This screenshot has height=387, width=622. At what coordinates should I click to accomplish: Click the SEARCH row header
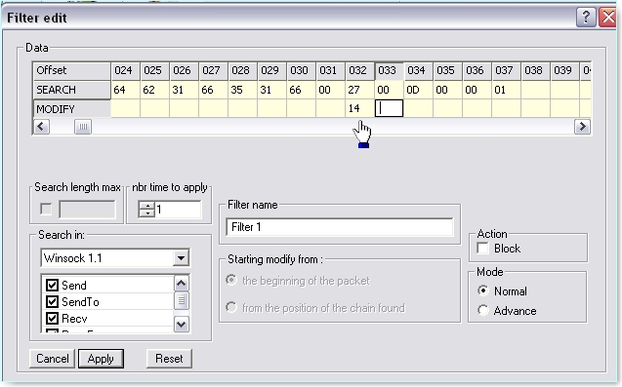tap(72, 90)
